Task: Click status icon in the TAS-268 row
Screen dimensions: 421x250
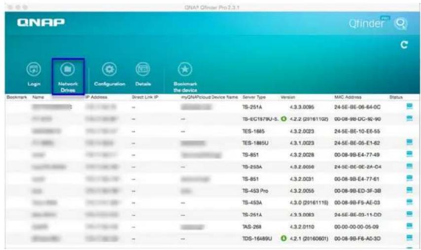Action: tap(409, 226)
